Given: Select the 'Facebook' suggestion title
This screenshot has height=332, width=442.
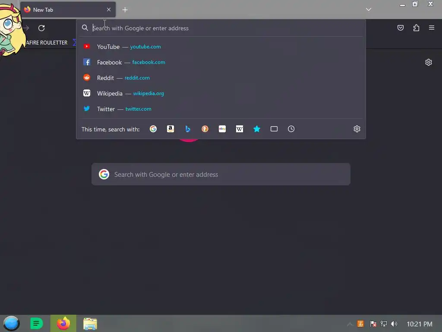Looking at the screenshot, I should click(109, 62).
